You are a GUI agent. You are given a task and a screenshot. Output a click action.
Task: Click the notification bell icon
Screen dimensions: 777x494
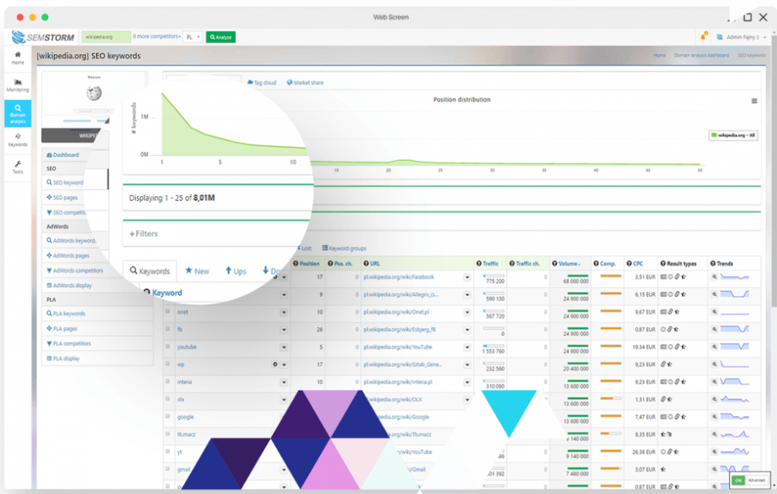pyautogui.click(x=704, y=37)
